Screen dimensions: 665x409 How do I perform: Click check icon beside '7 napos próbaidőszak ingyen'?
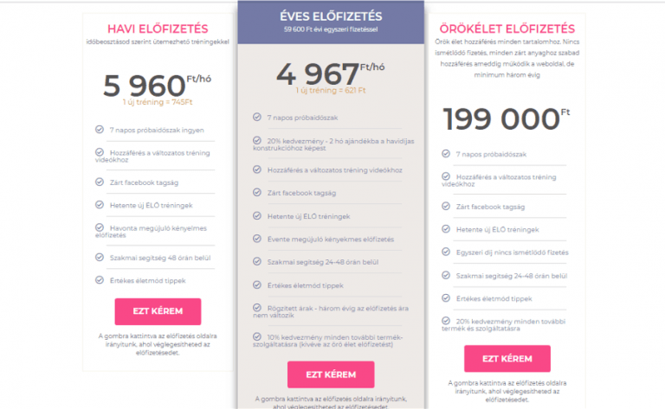(x=100, y=129)
